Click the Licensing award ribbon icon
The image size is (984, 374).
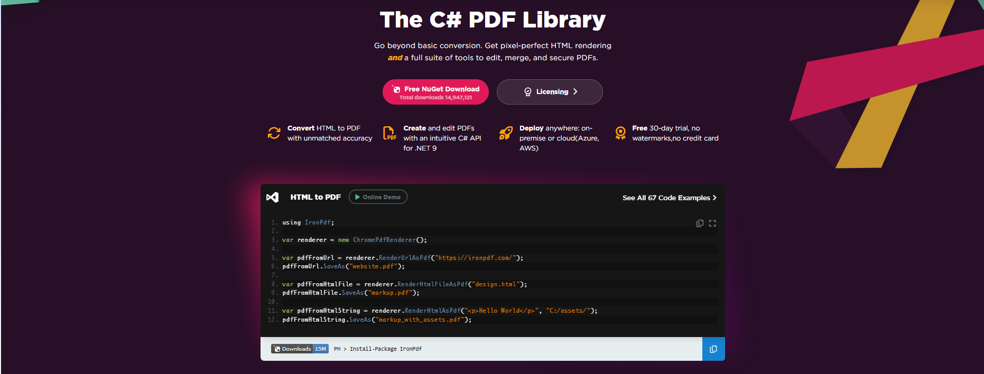(x=527, y=92)
